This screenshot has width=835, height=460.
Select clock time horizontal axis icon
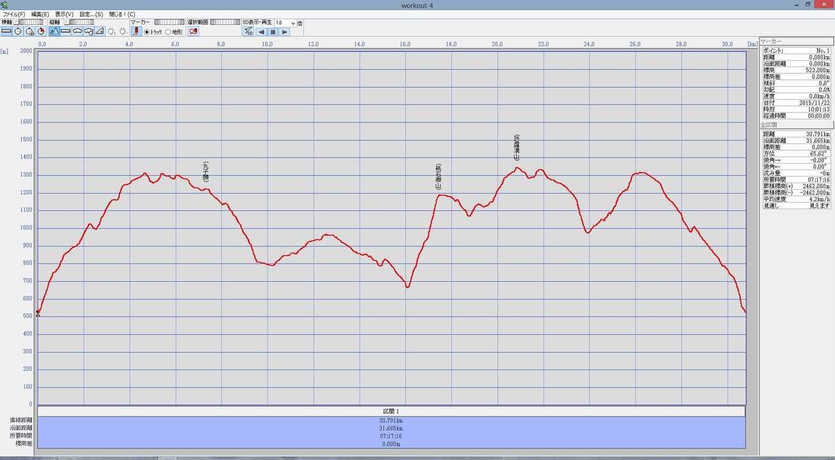[x=18, y=31]
